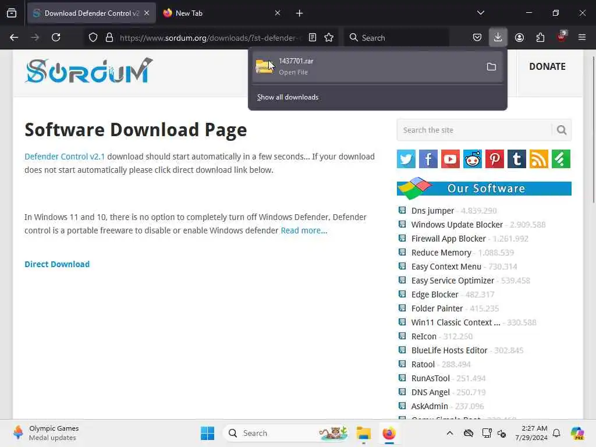The height and width of the screenshot is (447, 596).
Task: Open Easy Service Optimizer link
Action: (453, 281)
